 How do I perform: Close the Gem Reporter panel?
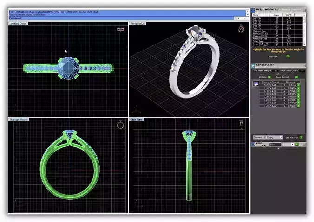tap(304, 66)
